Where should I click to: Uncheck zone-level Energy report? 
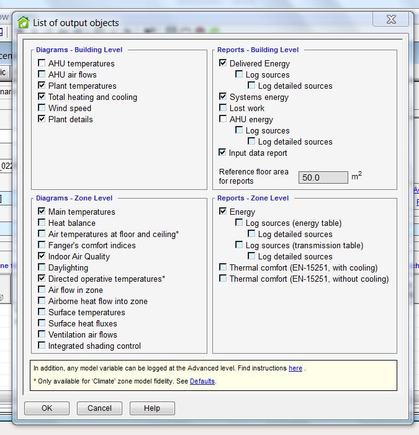pos(223,212)
